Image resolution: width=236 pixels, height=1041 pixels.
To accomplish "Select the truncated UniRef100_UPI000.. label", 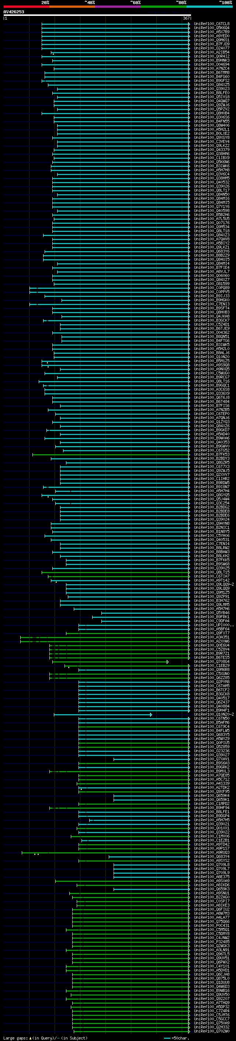I will [214, 625].
